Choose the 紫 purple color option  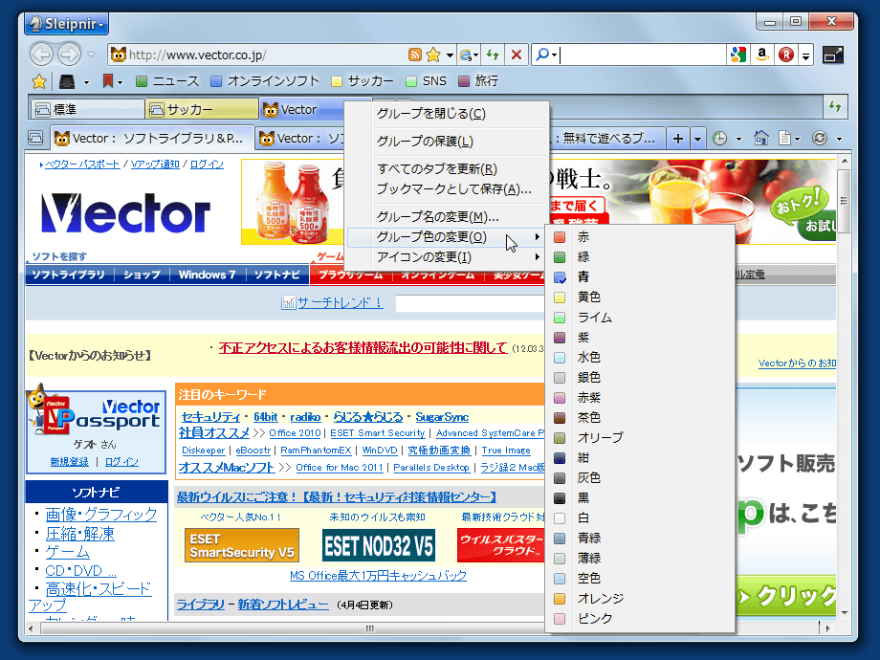click(640, 338)
